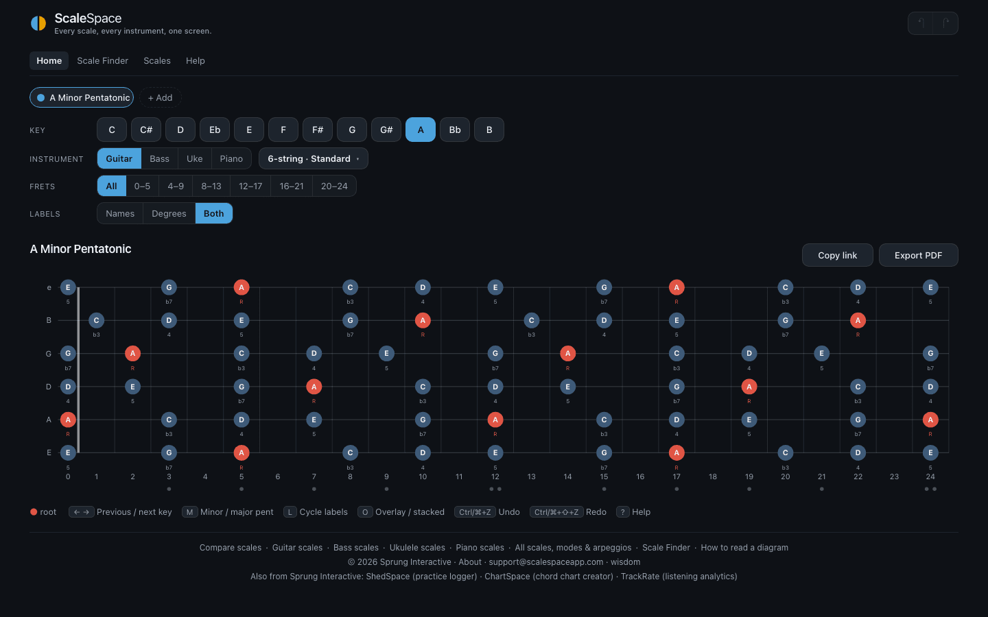
Task: Open the ChartSpace chord chart creator link
Action: click(549, 576)
